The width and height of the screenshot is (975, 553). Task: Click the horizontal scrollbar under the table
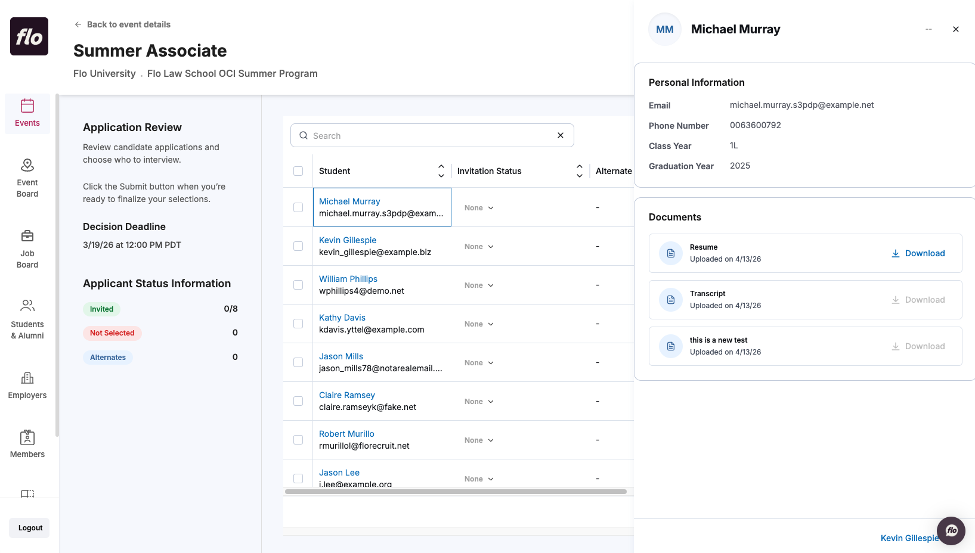pyautogui.click(x=456, y=492)
